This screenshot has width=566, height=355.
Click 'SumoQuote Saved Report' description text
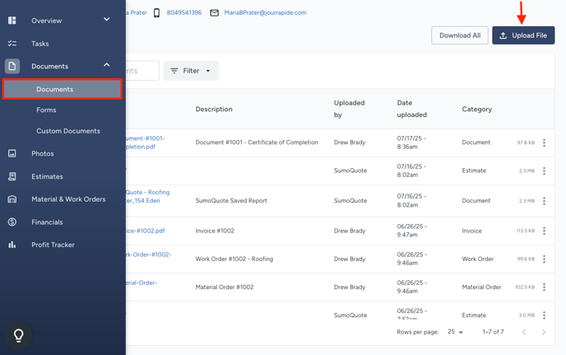[x=231, y=201]
